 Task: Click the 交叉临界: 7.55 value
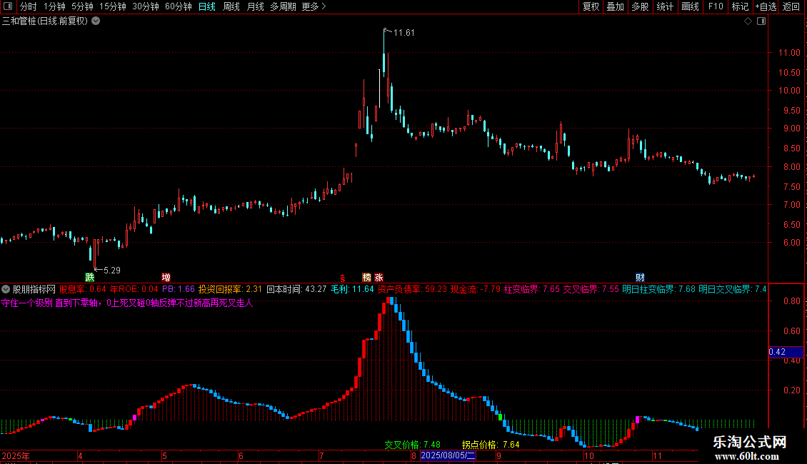591,289
